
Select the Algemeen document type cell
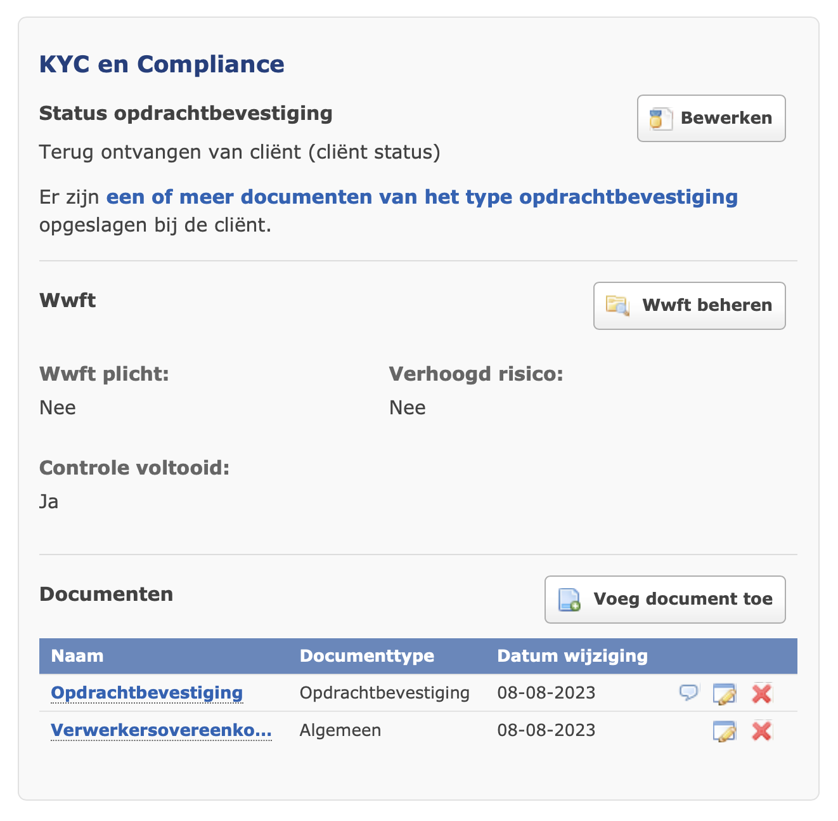click(340, 730)
